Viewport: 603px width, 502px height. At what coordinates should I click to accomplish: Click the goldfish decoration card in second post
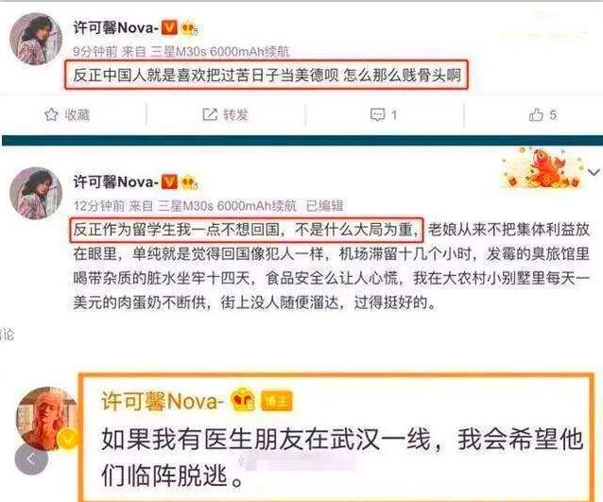click(543, 167)
